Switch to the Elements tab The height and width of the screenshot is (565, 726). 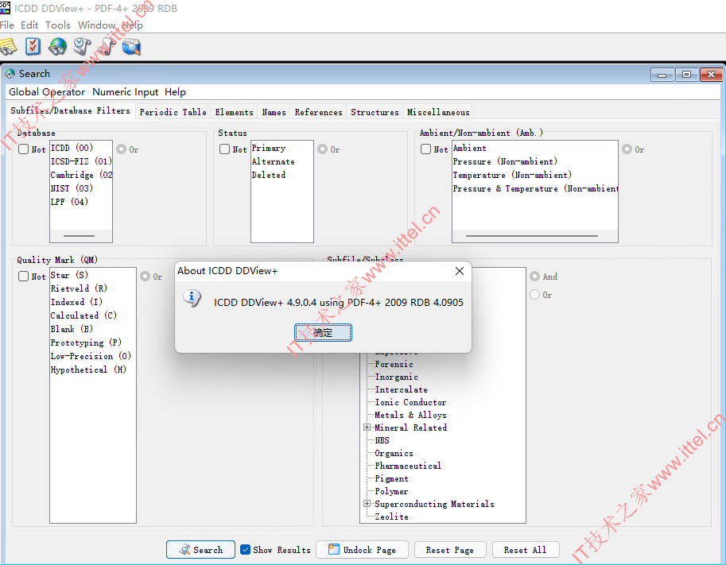235,112
